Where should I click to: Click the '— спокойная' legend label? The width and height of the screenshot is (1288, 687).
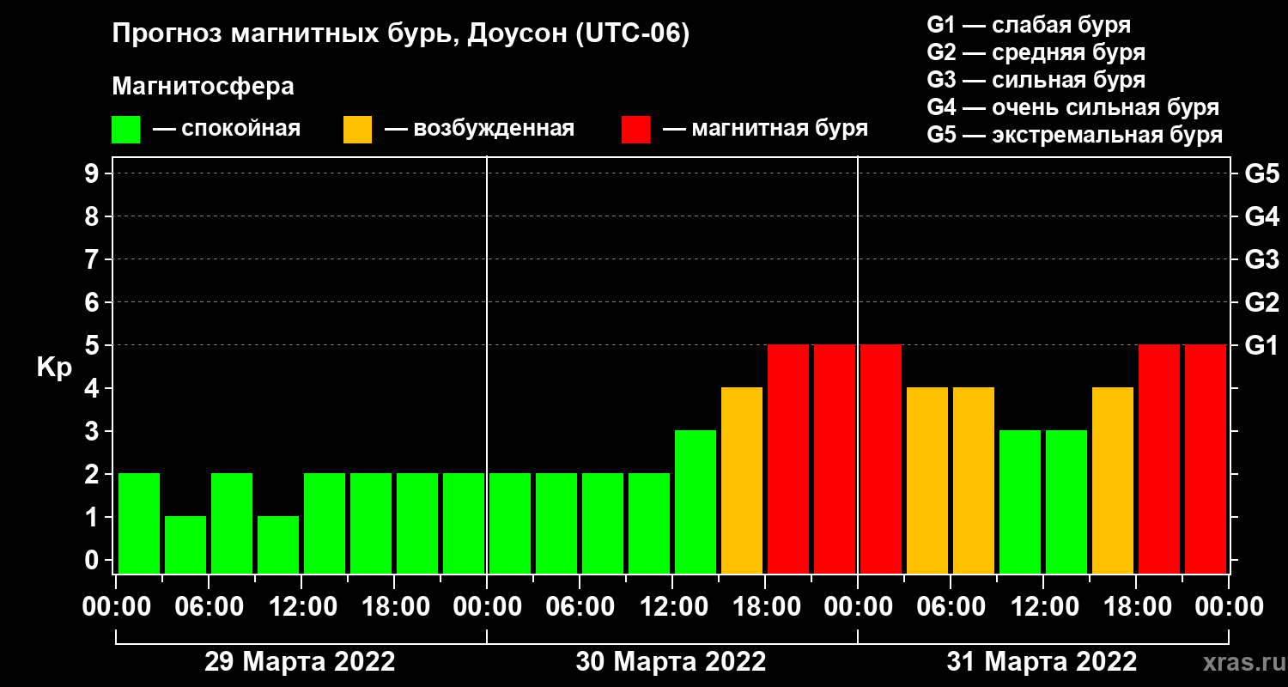tap(227, 129)
